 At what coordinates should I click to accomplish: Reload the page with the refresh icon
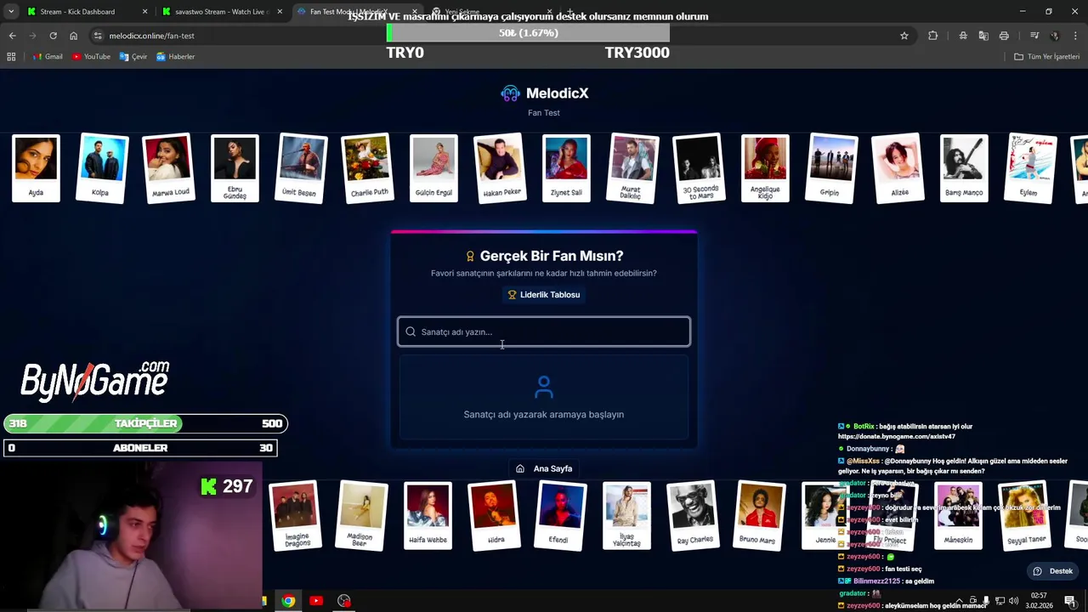coord(53,36)
